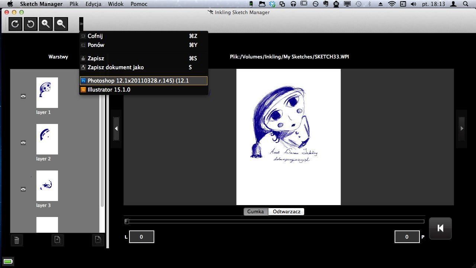
Task: Select Zapisz in the dropdown menu
Action: pyautogui.click(x=144, y=58)
